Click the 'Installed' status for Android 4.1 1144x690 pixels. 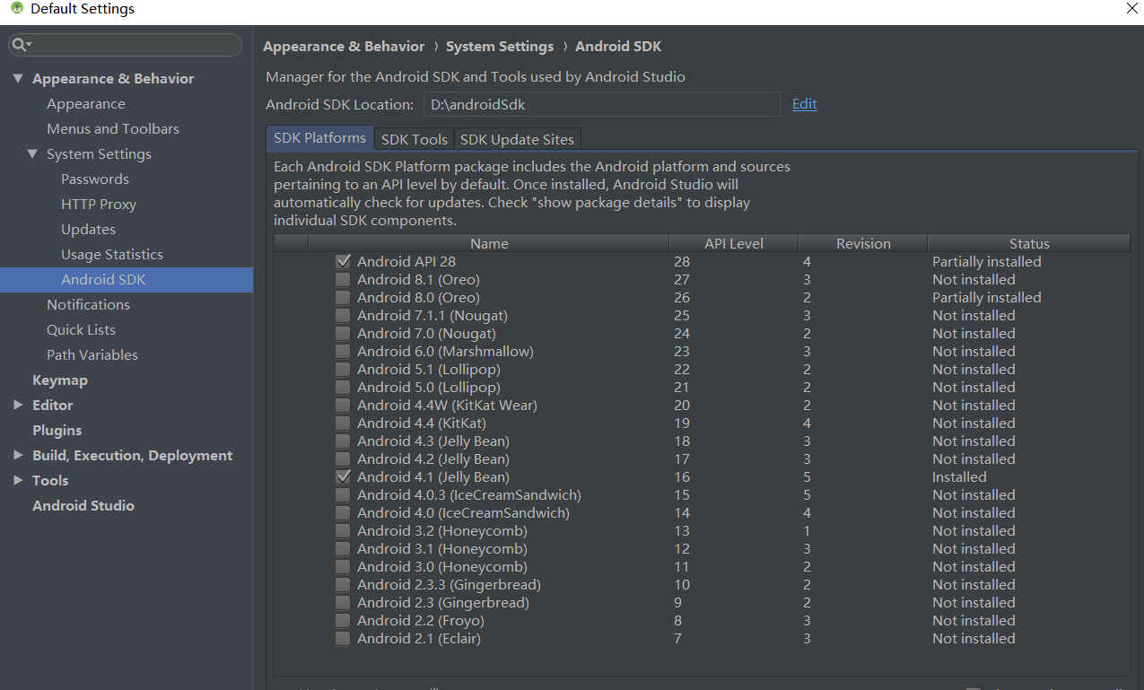(959, 477)
